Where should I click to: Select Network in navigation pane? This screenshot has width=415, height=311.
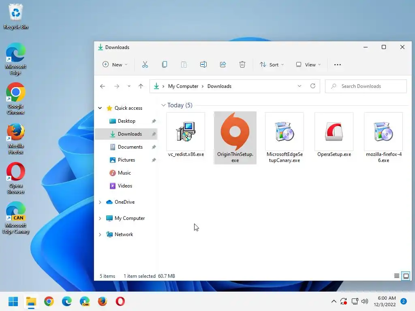click(120, 234)
